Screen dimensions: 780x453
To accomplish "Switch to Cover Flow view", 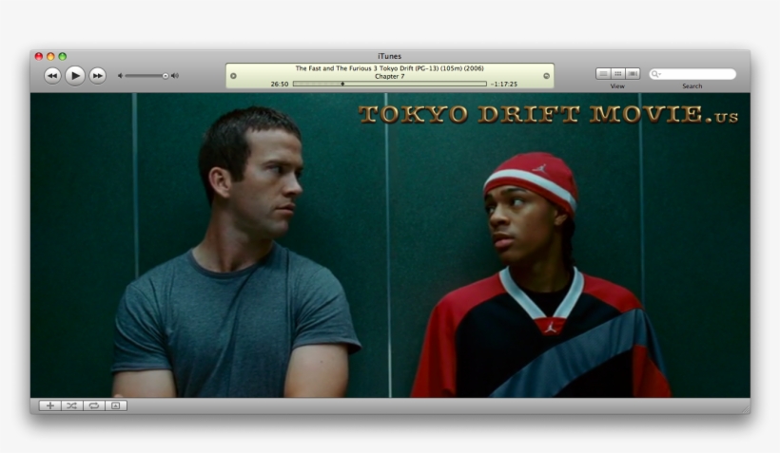I will [633, 73].
